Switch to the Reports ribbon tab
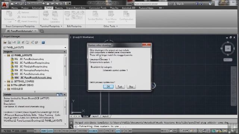Viewport: 239px width, 134px height. 59,8
